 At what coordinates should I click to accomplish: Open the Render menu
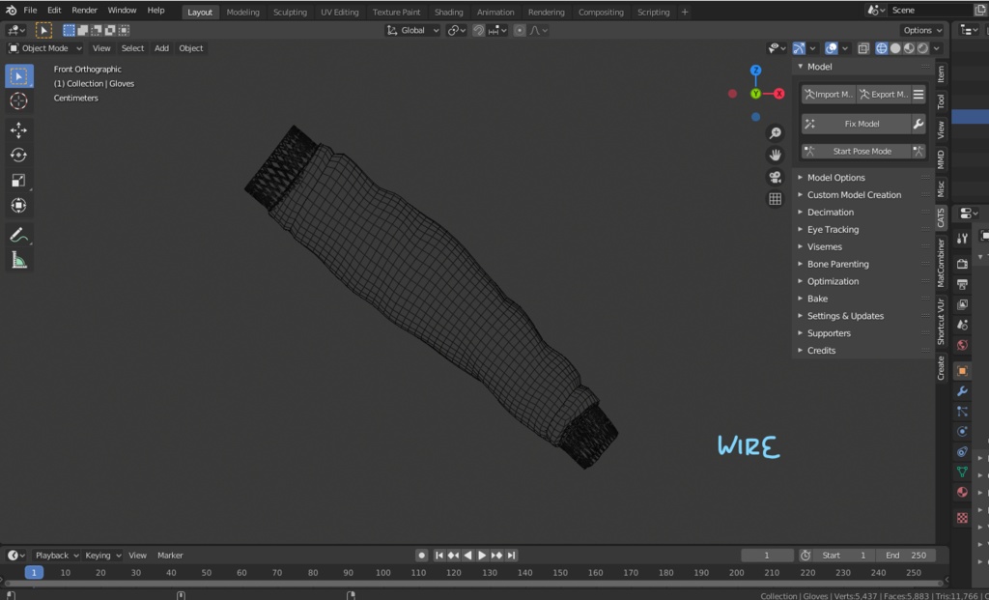click(84, 10)
